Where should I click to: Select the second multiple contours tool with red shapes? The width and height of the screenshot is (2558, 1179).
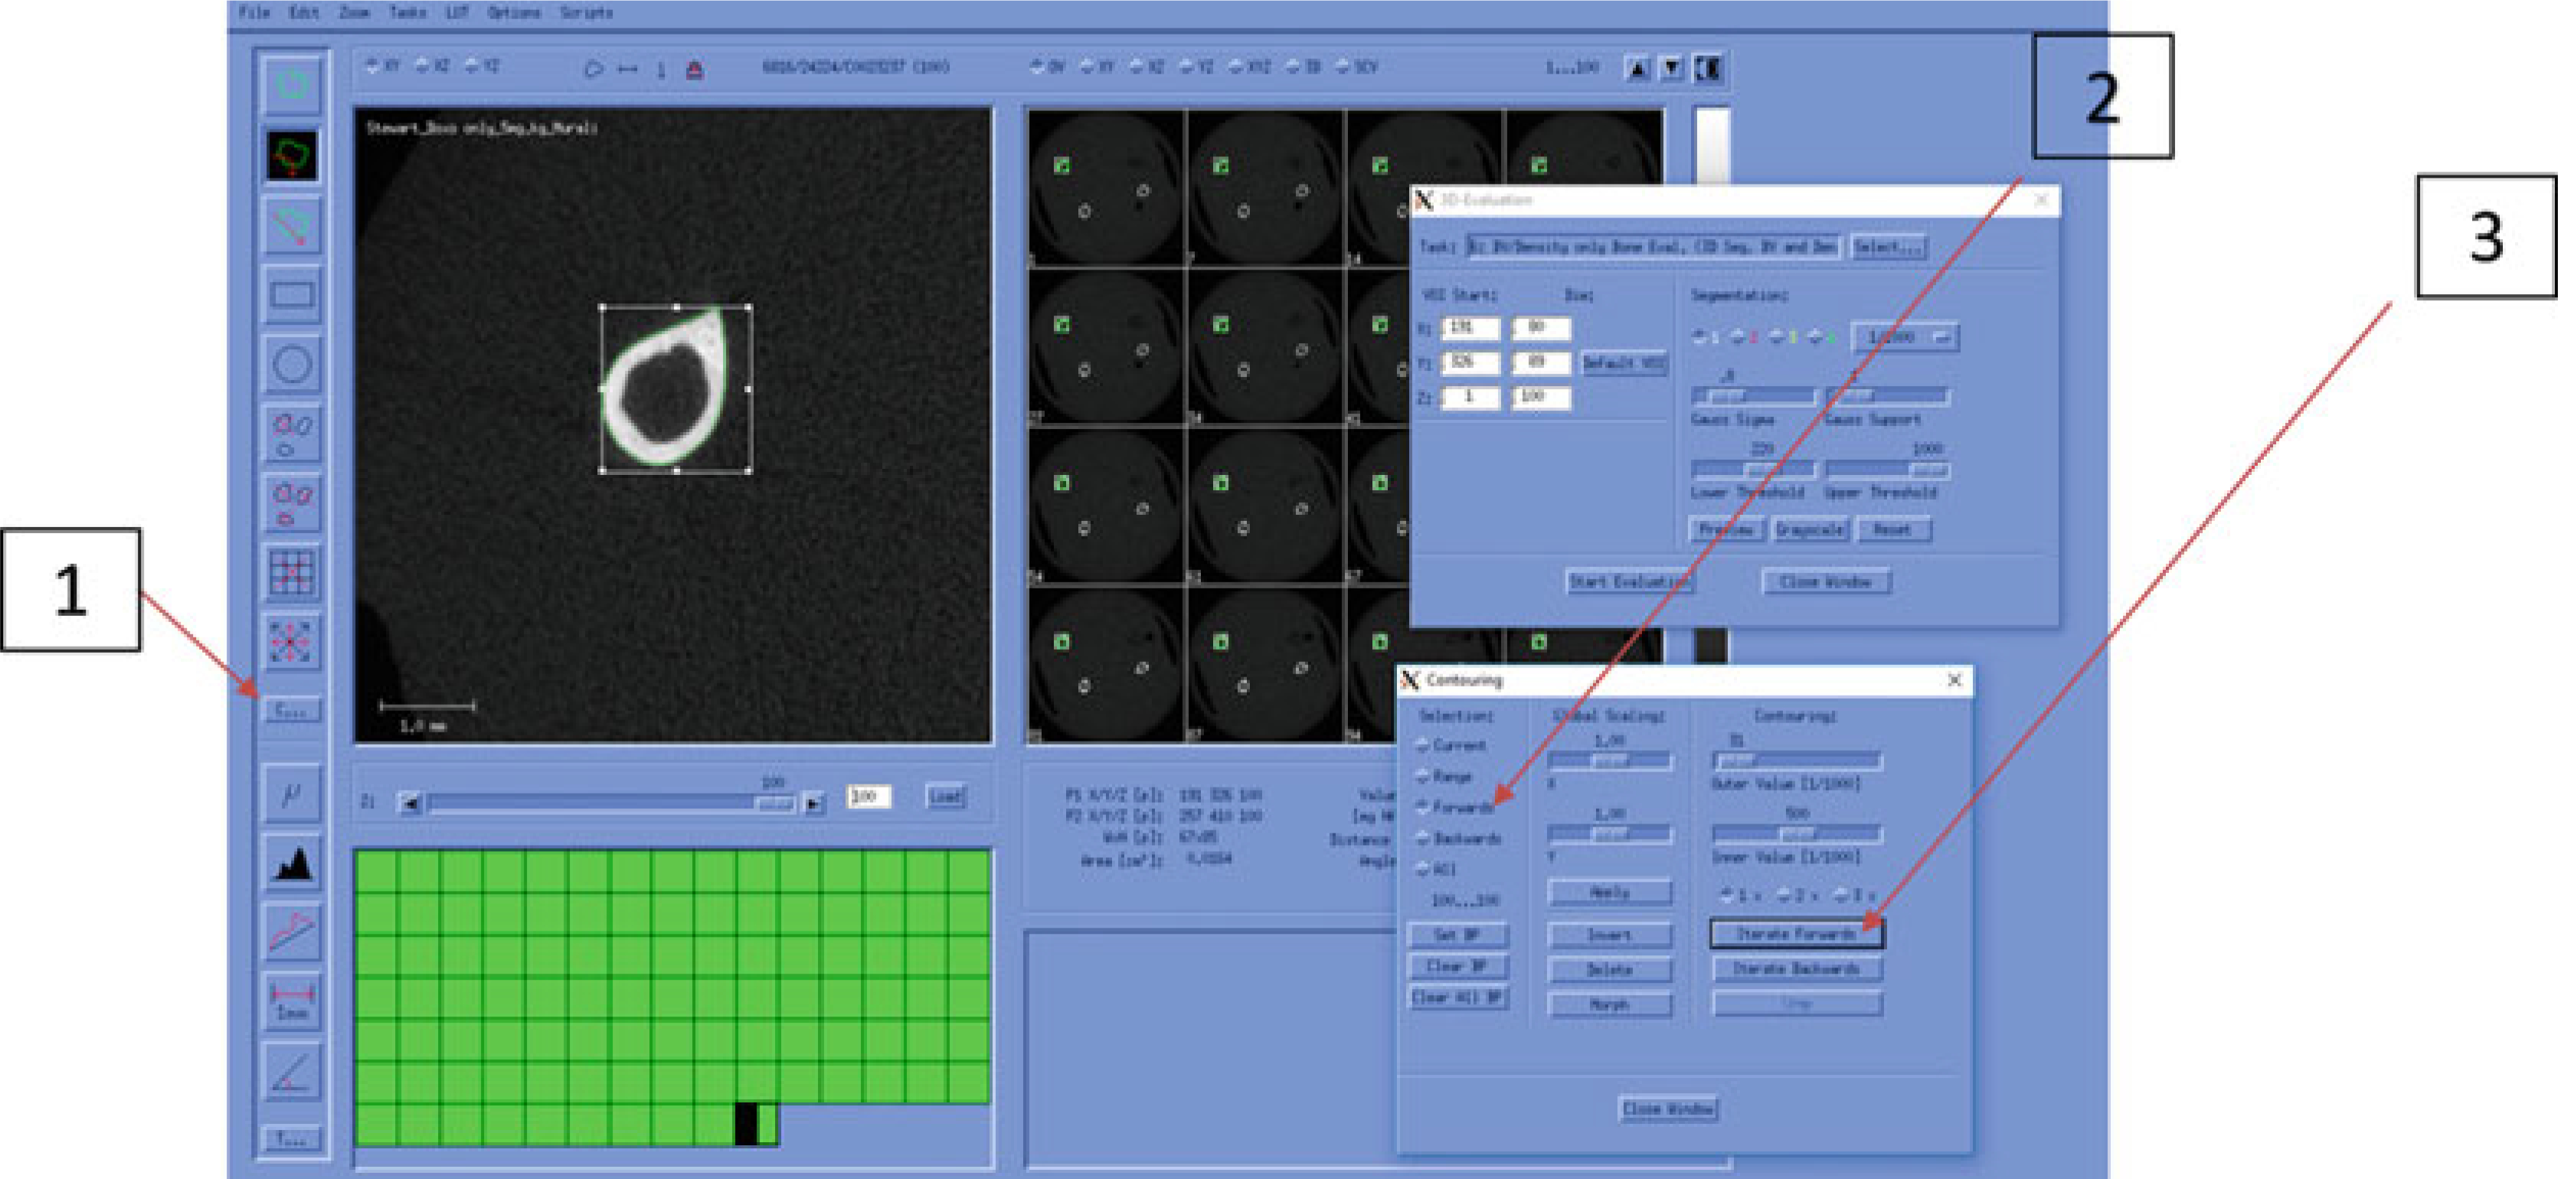pos(291,503)
